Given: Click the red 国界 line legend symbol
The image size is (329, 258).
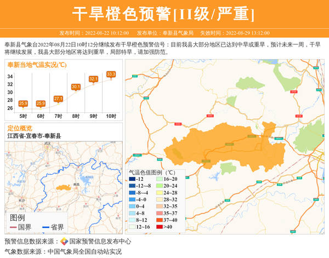Looking at the screenshot, I should click(x=13, y=227).
